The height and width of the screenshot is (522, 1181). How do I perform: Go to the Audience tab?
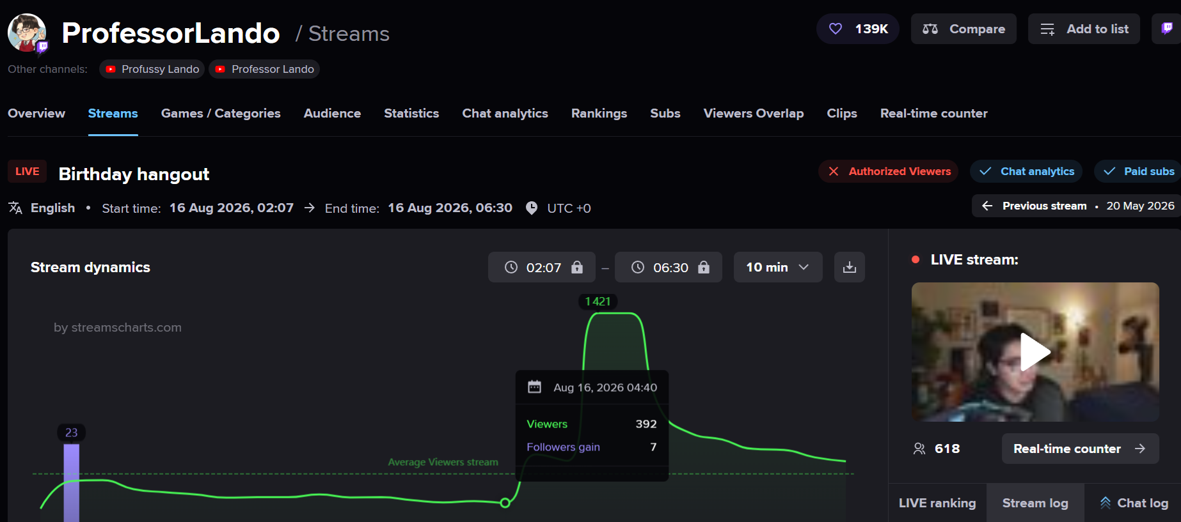coord(332,113)
